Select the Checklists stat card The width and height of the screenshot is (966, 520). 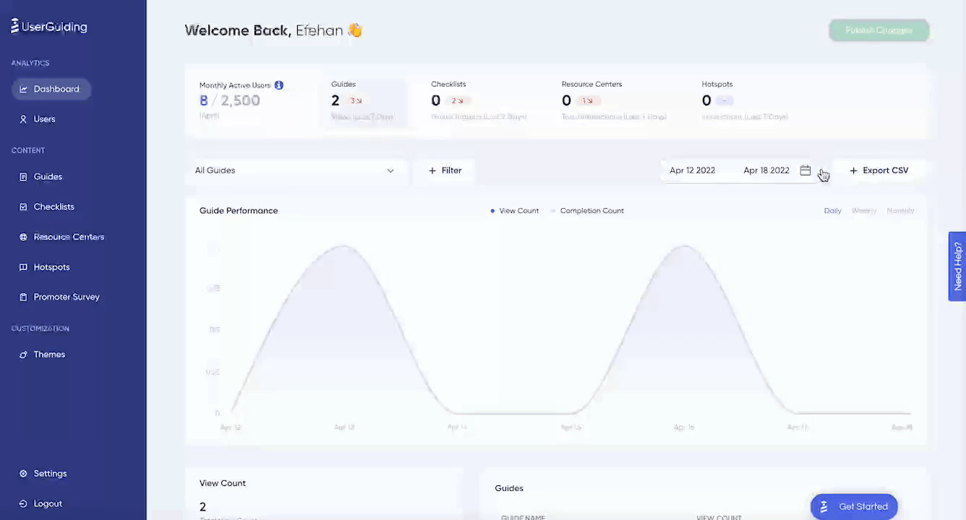click(x=479, y=101)
